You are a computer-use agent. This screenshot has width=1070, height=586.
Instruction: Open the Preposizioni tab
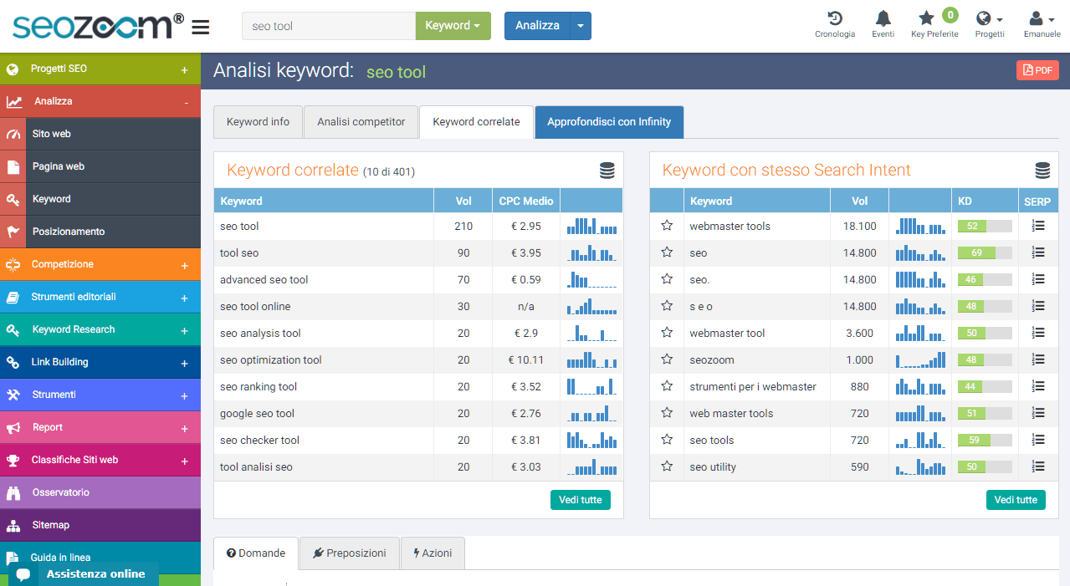click(x=349, y=553)
